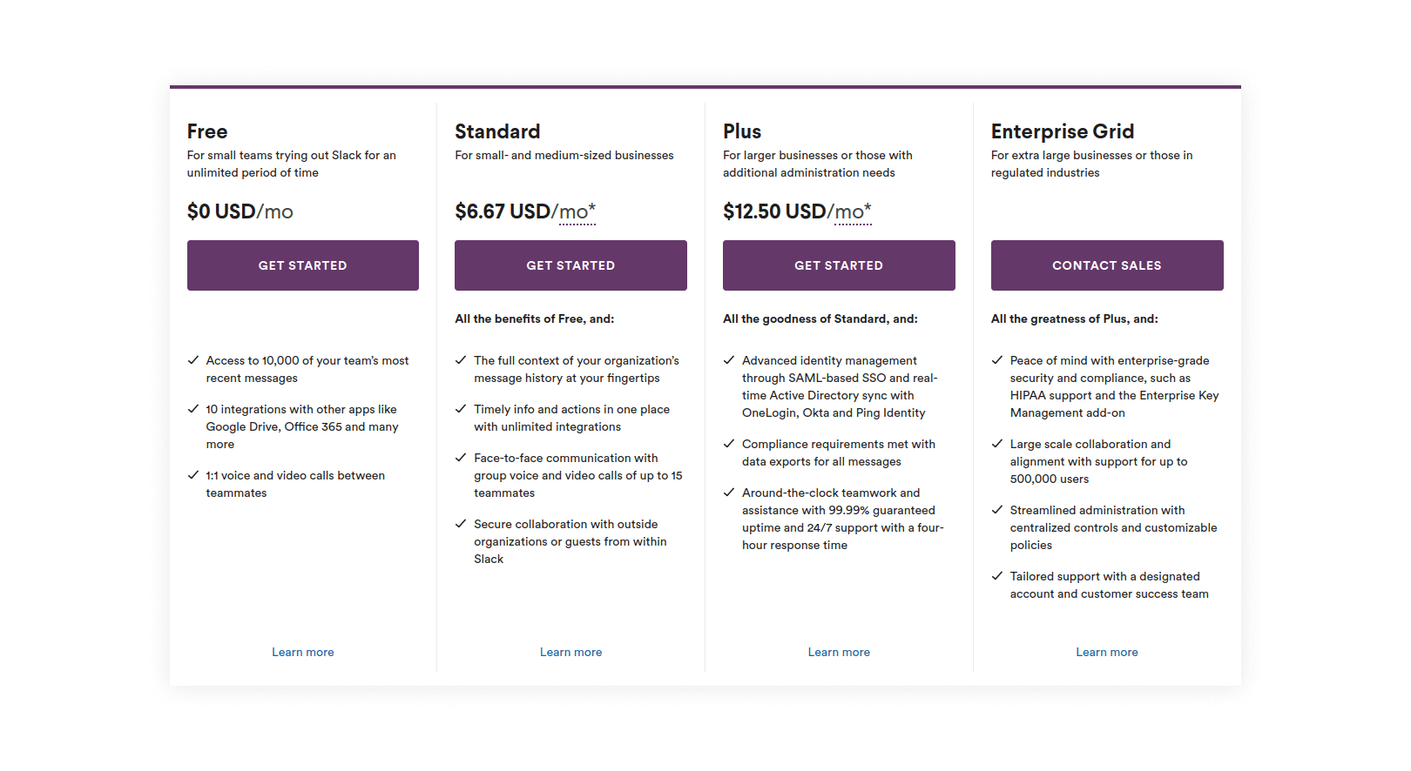Click the checkmark beside 'Timely info and actions'
The height and width of the screenshot is (771, 1411).
(461, 409)
